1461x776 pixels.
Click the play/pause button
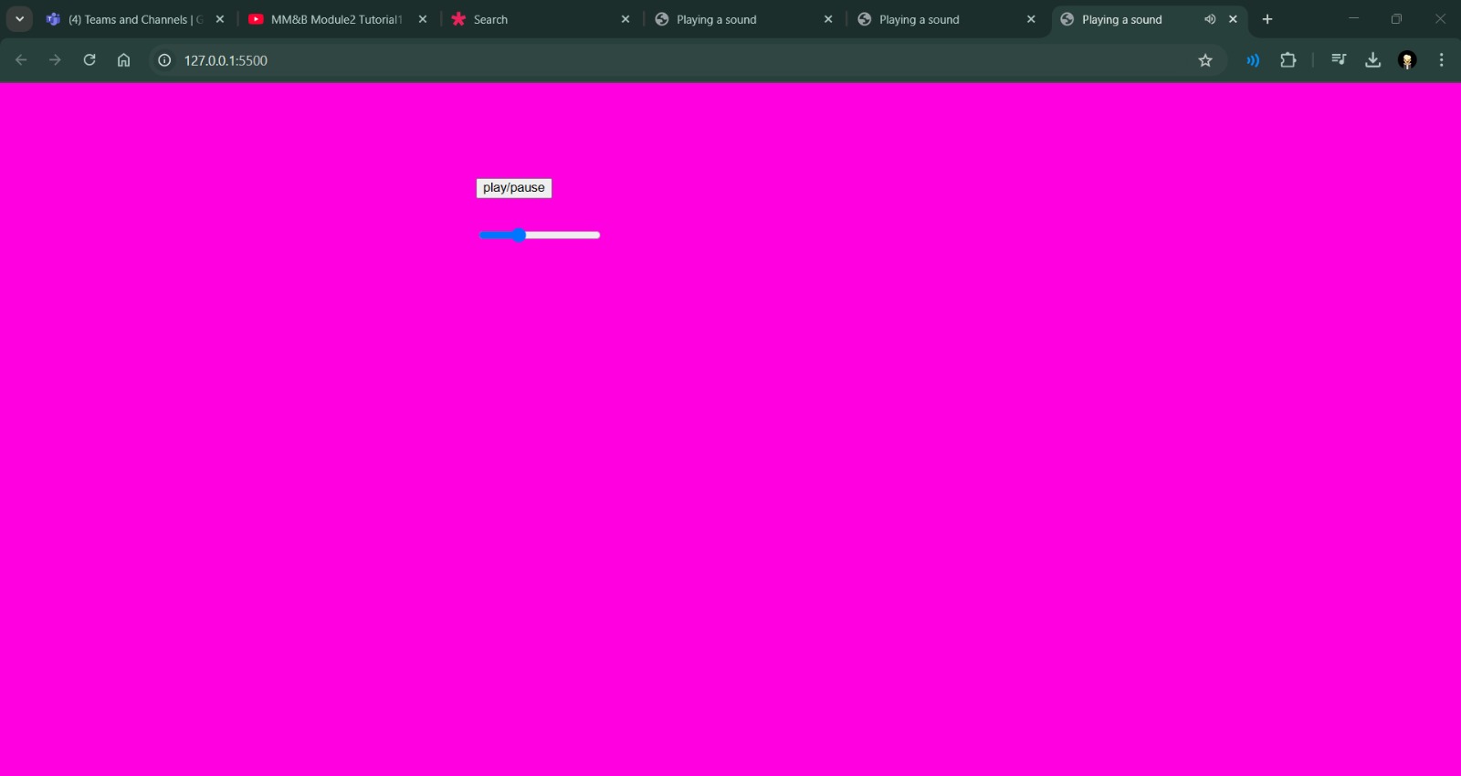tap(514, 188)
